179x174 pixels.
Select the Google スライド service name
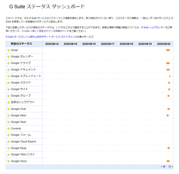21,83
